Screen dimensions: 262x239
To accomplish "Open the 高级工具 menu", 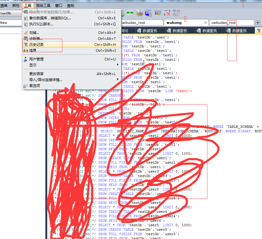I will (43, 6).
